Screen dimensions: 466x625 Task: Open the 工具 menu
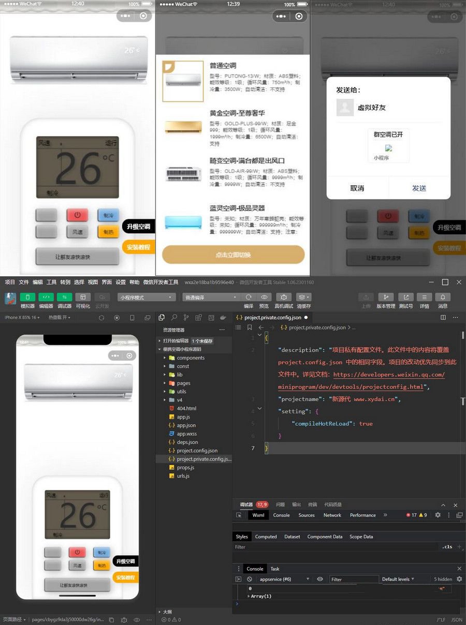tap(51, 282)
